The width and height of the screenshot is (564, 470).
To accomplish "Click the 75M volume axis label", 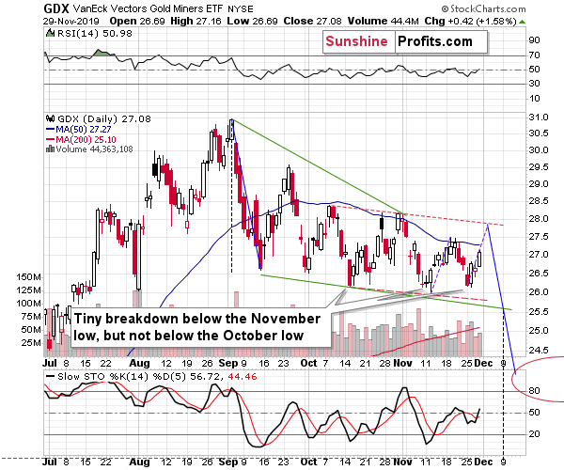I will [31, 317].
